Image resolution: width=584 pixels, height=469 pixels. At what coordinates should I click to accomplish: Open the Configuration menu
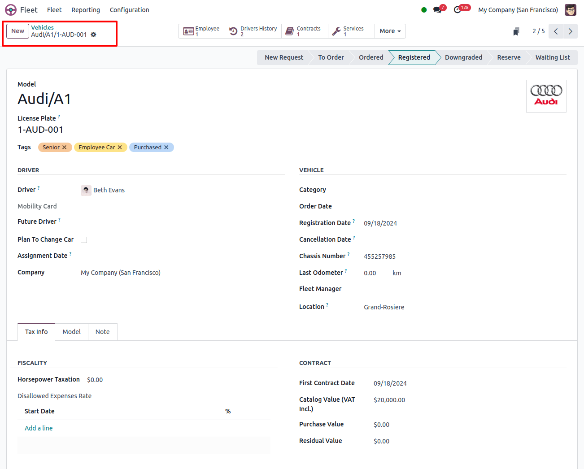point(130,10)
